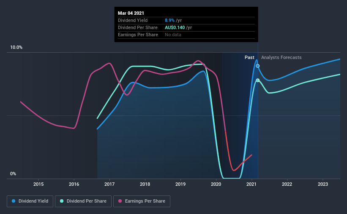Screen dimensions: 347x214
Task: Click the No data earnings value
Action: [173, 35]
